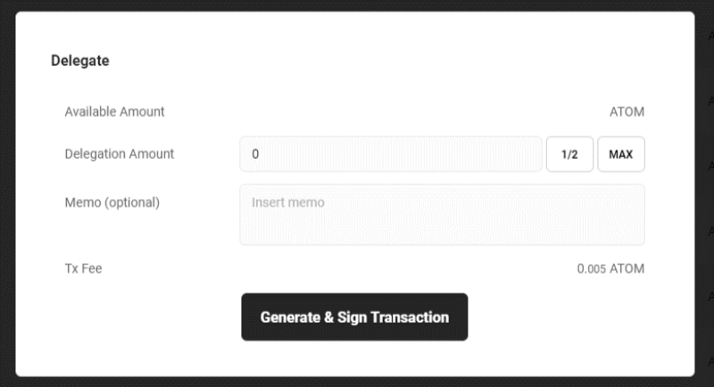Click the 0 value in amount field
Viewport: 714px width, 387px height.
(x=255, y=154)
